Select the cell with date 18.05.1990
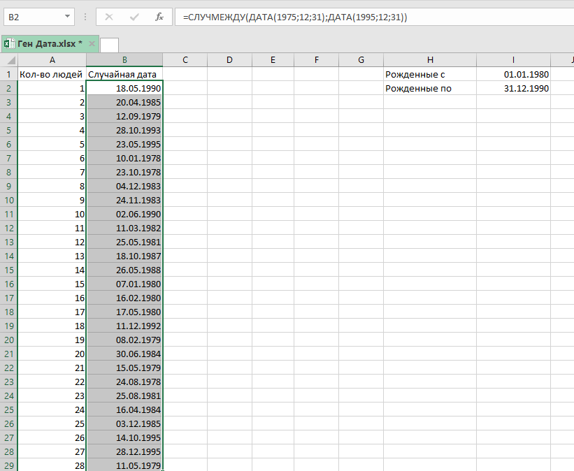Viewport: 574px width, 471px height. point(124,88)
